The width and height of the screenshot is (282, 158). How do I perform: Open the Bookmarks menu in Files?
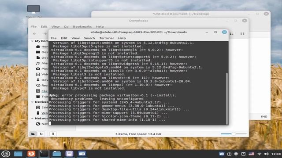coord(82,26)
